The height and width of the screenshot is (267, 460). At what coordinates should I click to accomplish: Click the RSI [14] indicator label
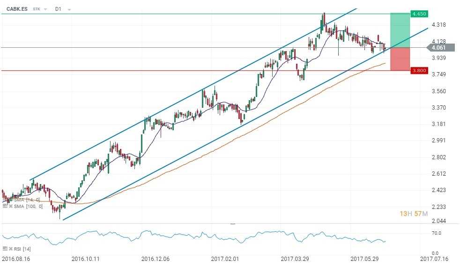point(22,248)
